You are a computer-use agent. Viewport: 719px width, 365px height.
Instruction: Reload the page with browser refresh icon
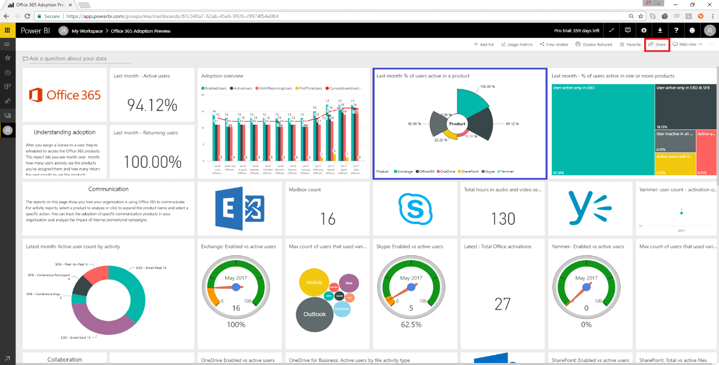pos(28,16)
